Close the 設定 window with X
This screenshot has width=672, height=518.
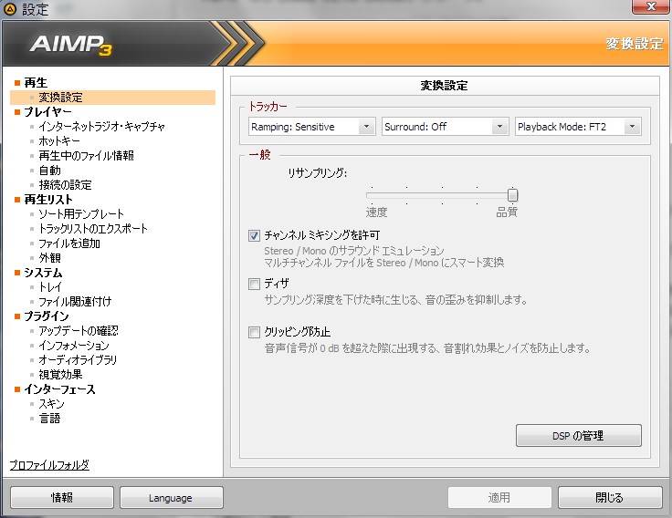pyautogui.click(x=651, y=6)
